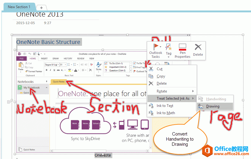Open the New Section 1 tab
The image size is (251, 159).
pyautogui.click(x=19, y=7)
